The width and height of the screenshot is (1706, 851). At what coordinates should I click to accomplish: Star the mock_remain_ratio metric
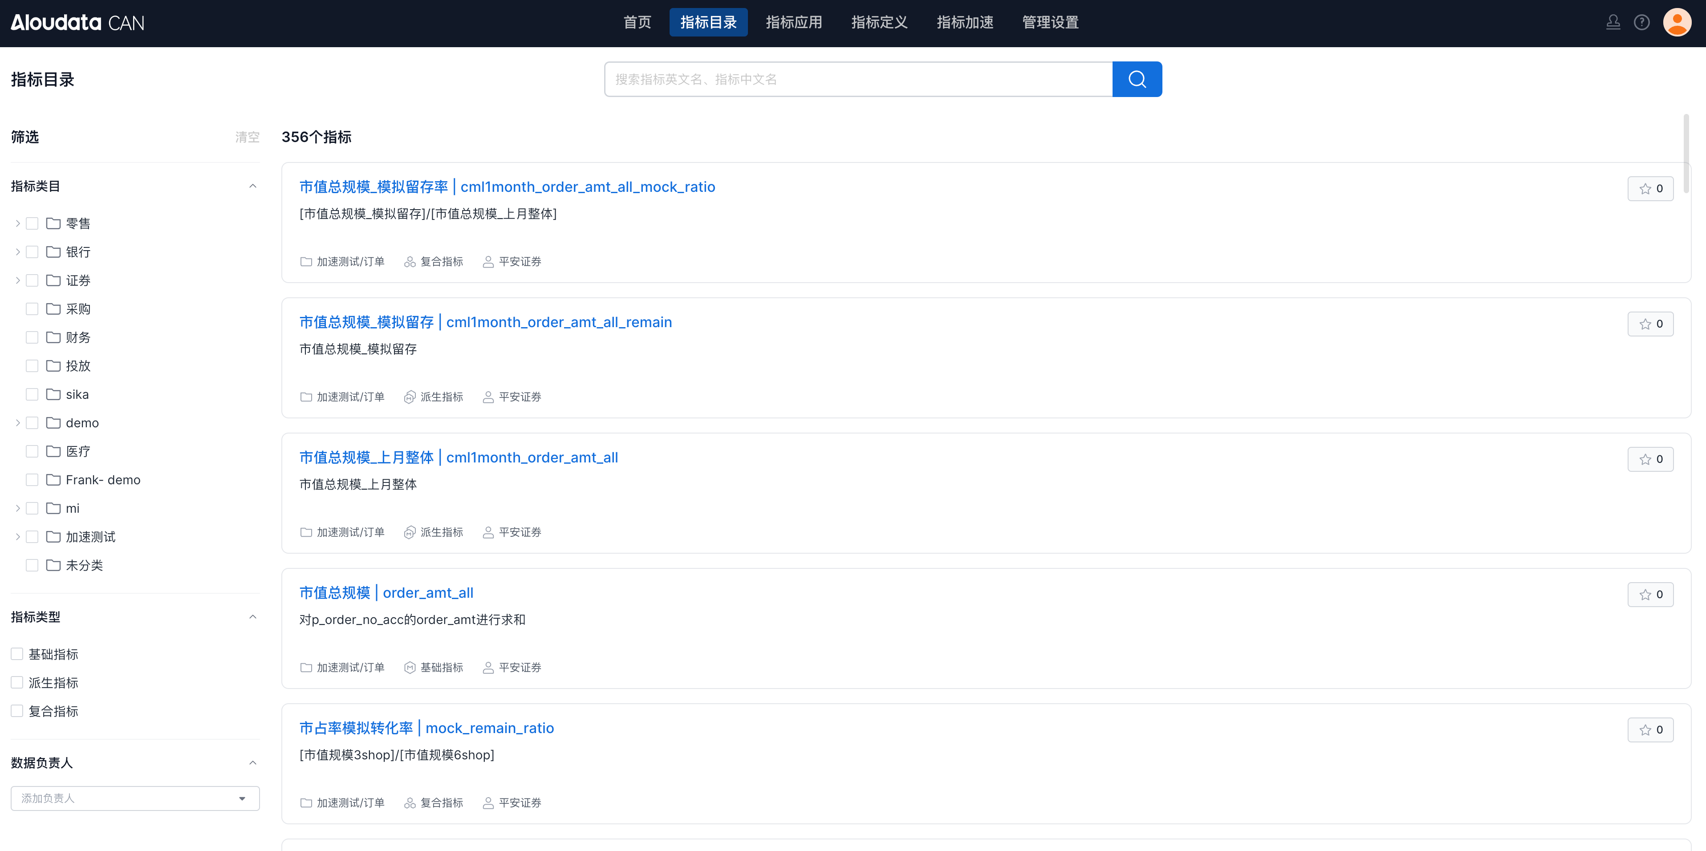(x=1650, y=730)
